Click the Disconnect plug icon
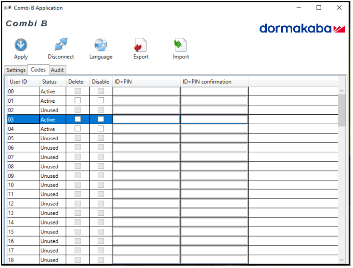The width and height of the screenshot is (353, 268). click(61, 45)
